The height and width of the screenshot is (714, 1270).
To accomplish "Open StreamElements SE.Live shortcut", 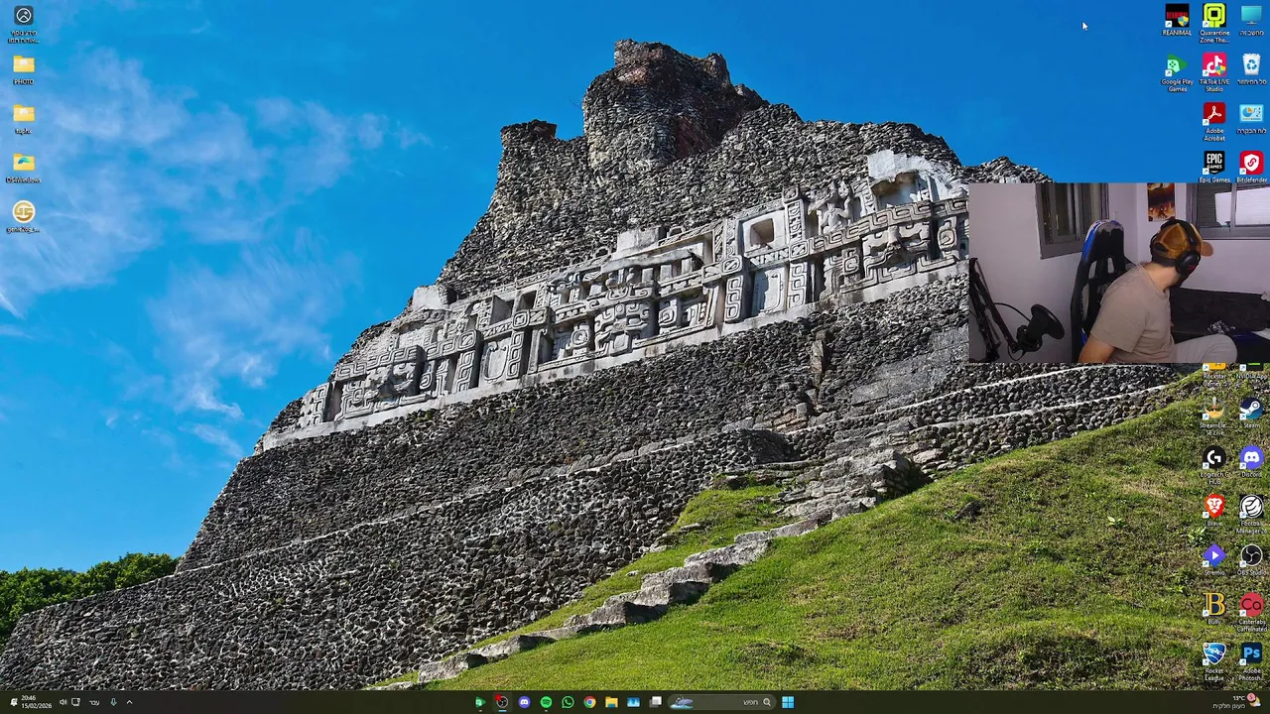I will [1214, 416].
